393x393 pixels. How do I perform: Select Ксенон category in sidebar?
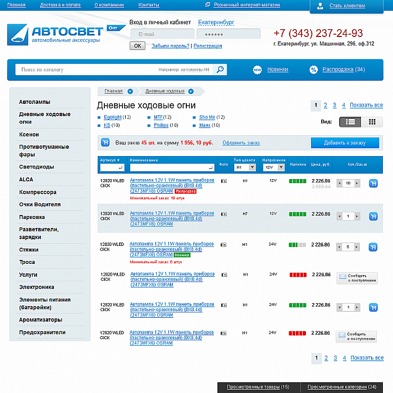(x=29, y=135)
